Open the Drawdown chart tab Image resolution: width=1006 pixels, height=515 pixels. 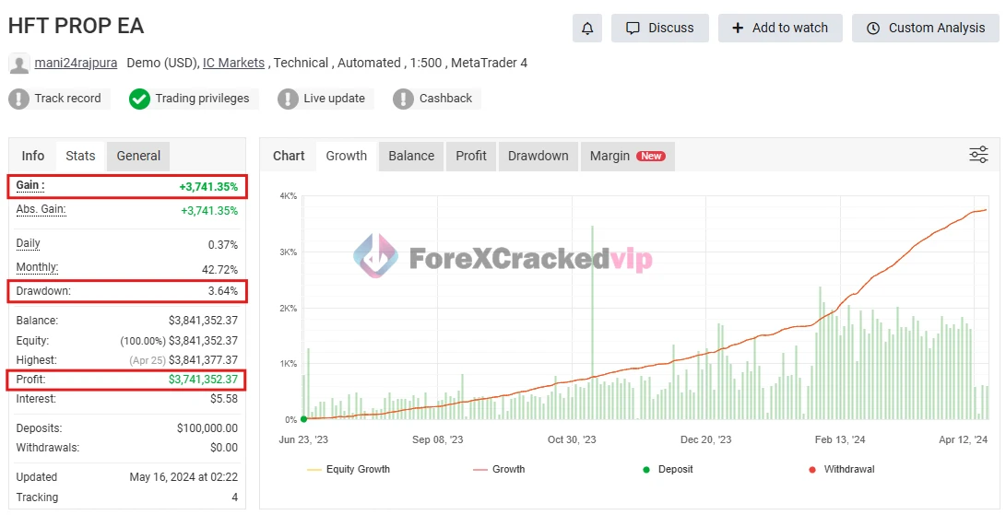pos(539,156)
